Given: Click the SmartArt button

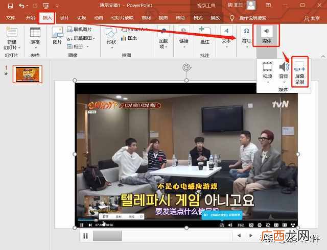Looking at the screenshot, I should point(135,30).
